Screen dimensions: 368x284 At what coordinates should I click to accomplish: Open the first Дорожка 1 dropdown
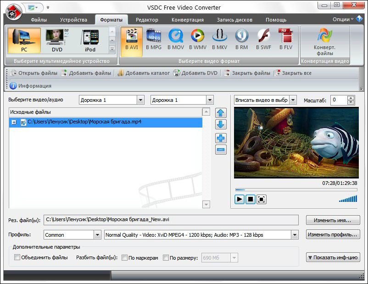(x=140, y=100)
